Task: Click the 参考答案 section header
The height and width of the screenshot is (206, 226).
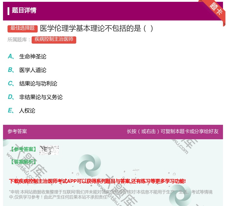Action: click(17, 131)
